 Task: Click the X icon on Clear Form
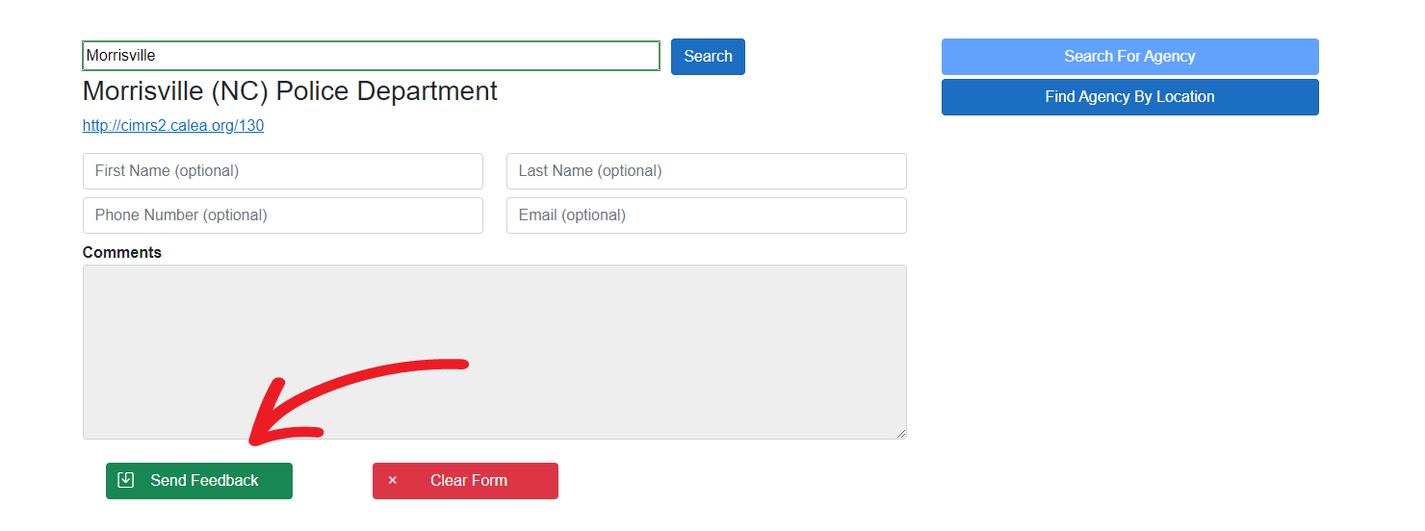point(392,480)
